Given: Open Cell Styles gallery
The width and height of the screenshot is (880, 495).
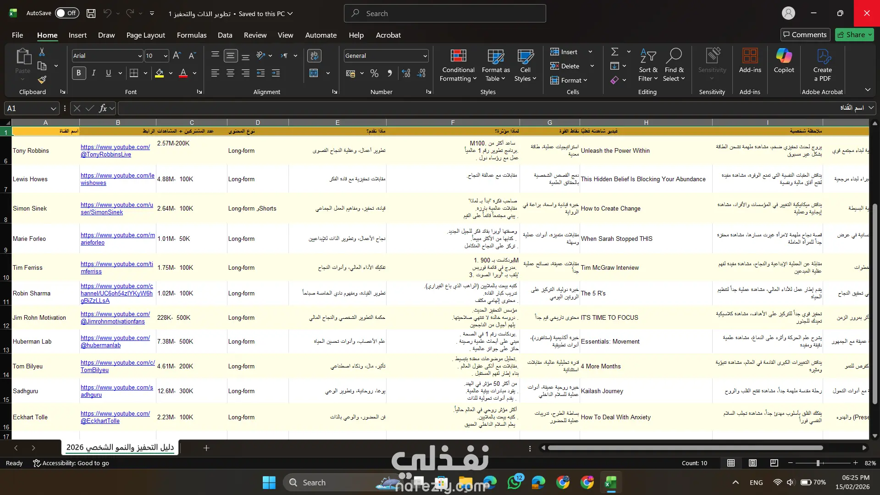Looking at the screenshot, I should 526,66.
